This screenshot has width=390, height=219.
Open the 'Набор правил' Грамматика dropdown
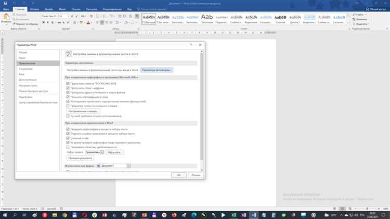[102, 152]
